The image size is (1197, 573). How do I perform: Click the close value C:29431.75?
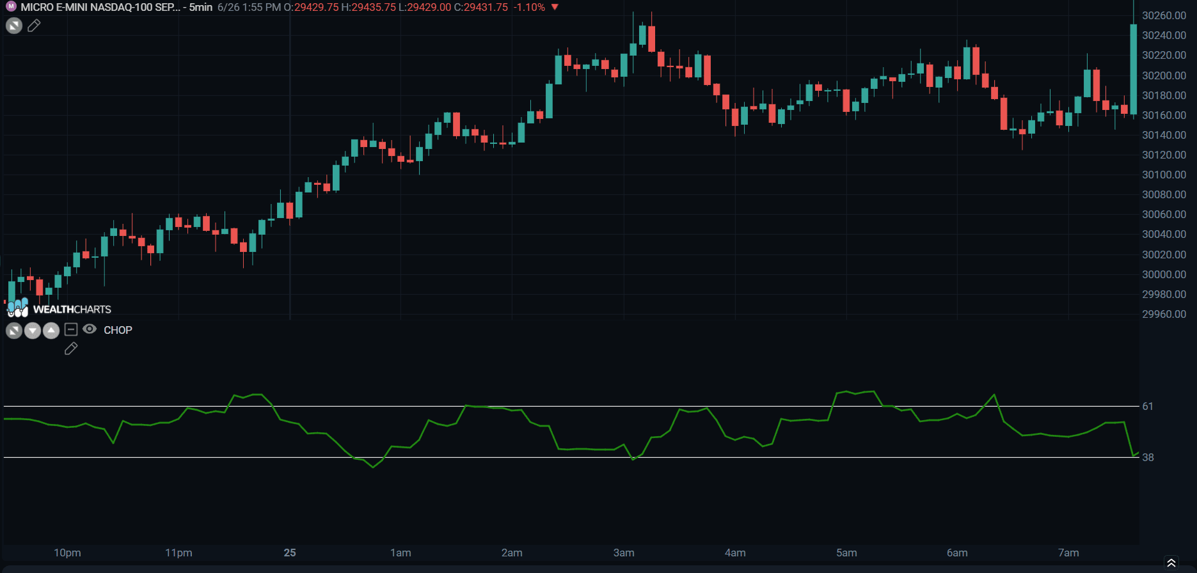[481, 7]
